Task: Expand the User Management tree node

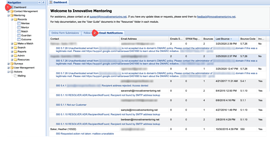Action: [8, 68]
